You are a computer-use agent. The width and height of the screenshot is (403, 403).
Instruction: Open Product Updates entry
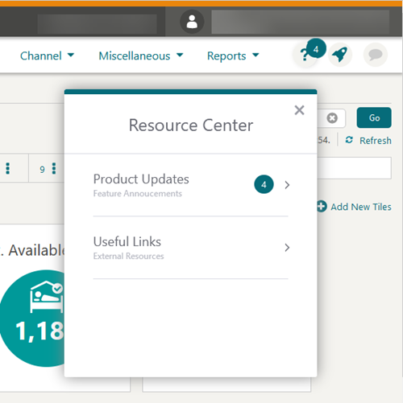(190, 185)
